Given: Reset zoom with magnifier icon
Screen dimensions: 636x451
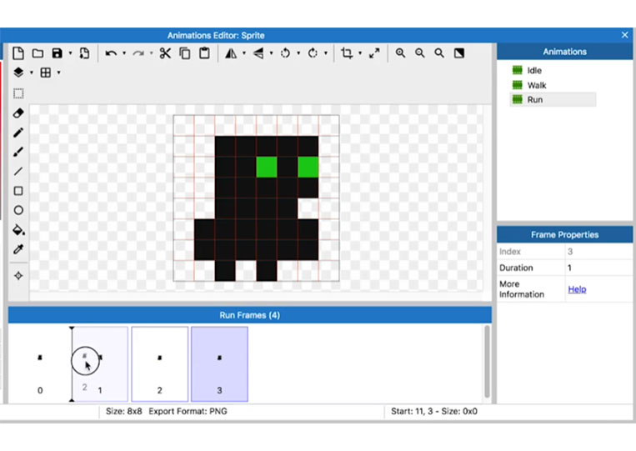Looking at the screenshot, I should coord(439,53).
